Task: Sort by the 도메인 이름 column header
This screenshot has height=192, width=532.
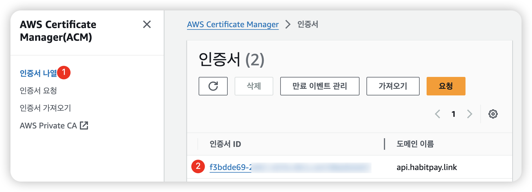Action: 415,144
